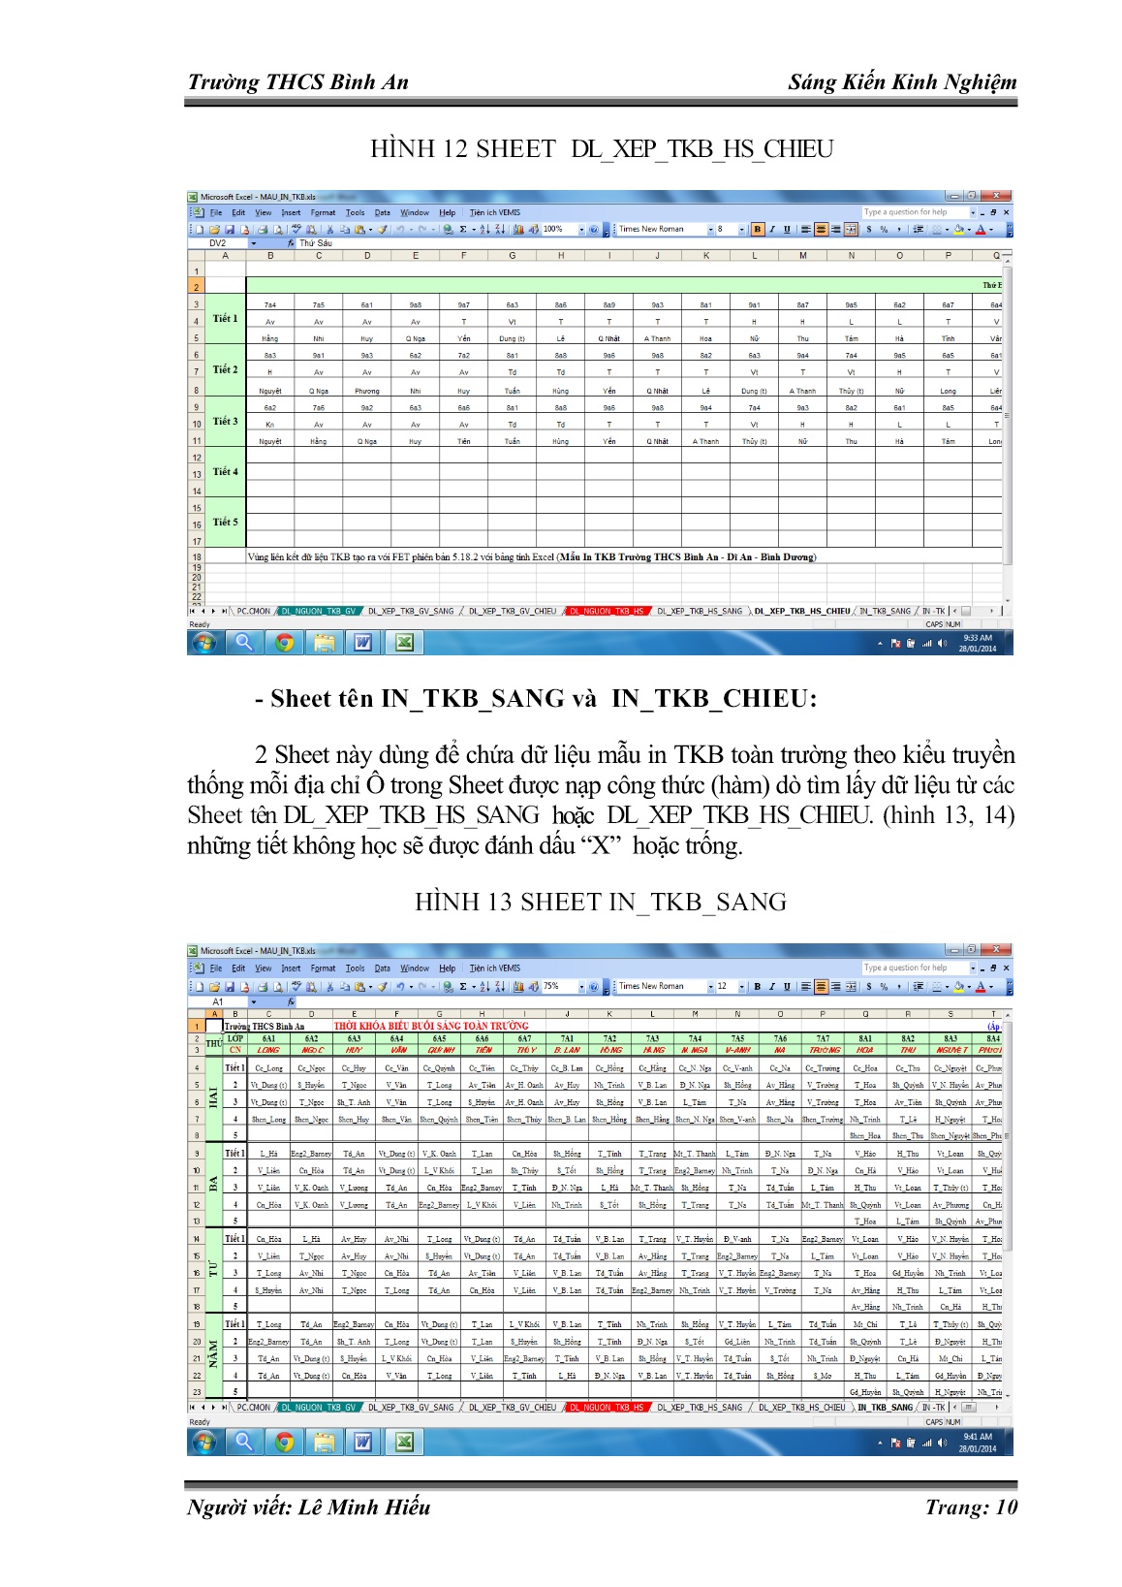Open Format menu in upper Excel window
Image resolution: width=1122 pixels, height=1587 pixels.
point(323,212)
